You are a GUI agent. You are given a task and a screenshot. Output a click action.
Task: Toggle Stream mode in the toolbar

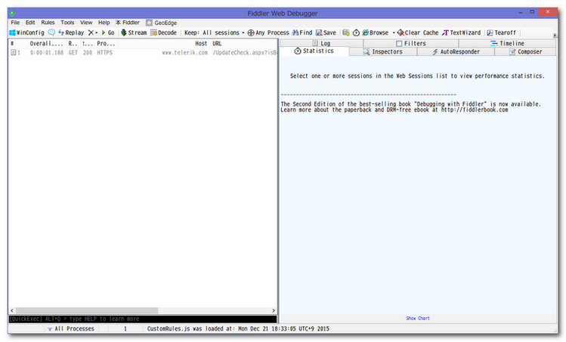pyautogui.click(x=134, y=32)
